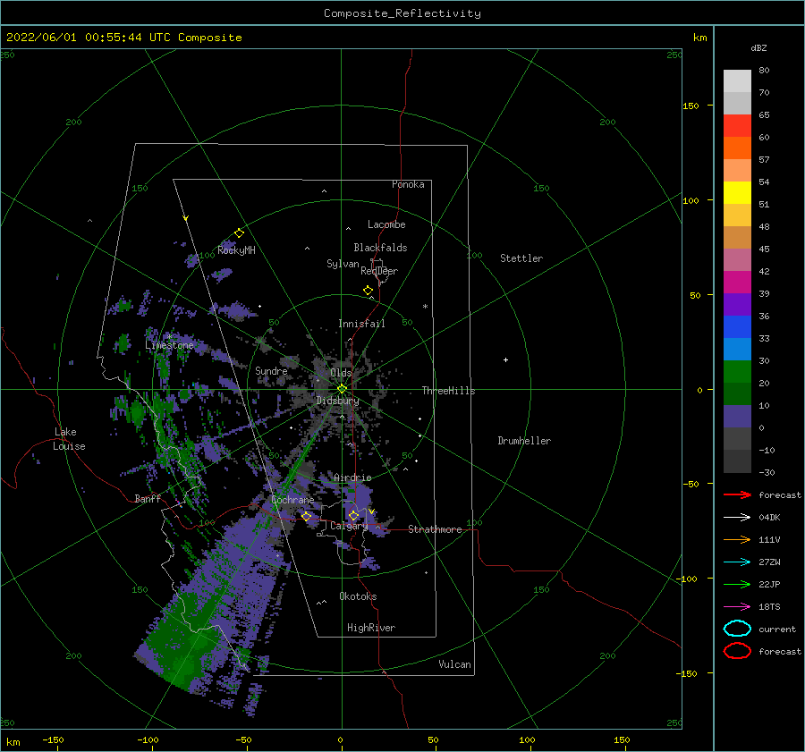Select the 36 dBZ blue swatch
Image resolution: width=805 pixels, height=752 pixels.
(x=737, y=327)
